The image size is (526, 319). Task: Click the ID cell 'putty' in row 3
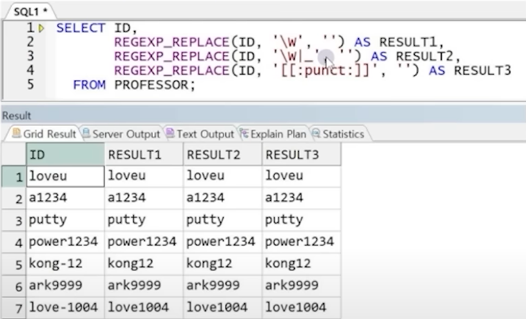click(66, 220)
